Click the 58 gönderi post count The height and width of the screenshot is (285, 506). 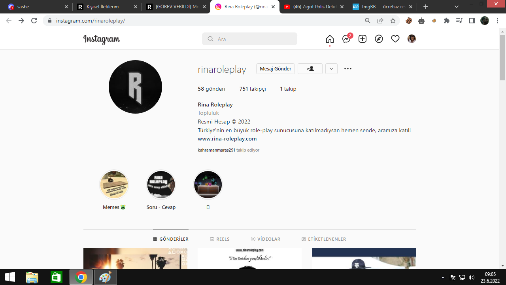click(x=211, y=89)
